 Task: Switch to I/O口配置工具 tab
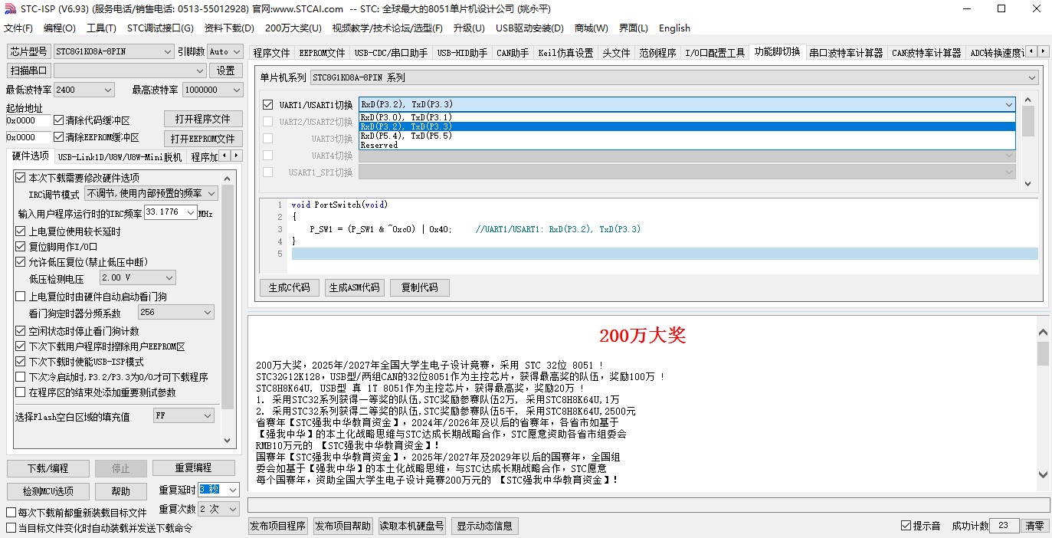[715, 53]
